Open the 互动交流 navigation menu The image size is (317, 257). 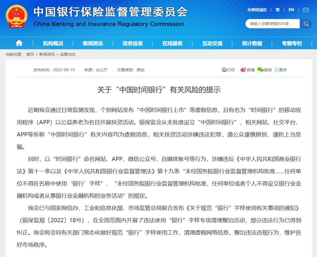212,43
